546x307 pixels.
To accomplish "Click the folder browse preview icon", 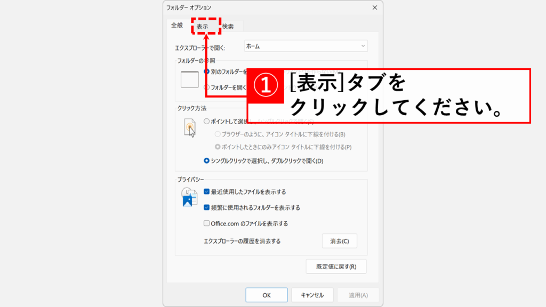I will (190, 79).
